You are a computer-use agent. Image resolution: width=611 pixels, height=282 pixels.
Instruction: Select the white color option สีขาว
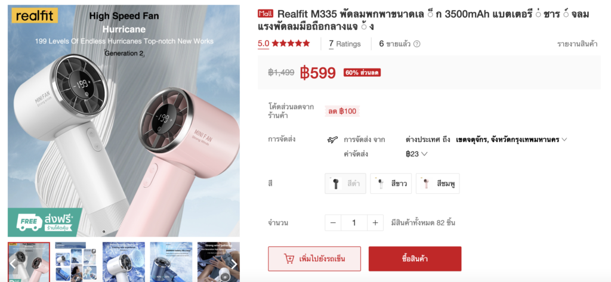pos(391,184)
